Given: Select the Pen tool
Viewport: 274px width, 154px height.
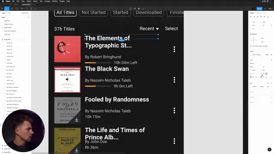Looking at the screenshot, I should (22, 9).
